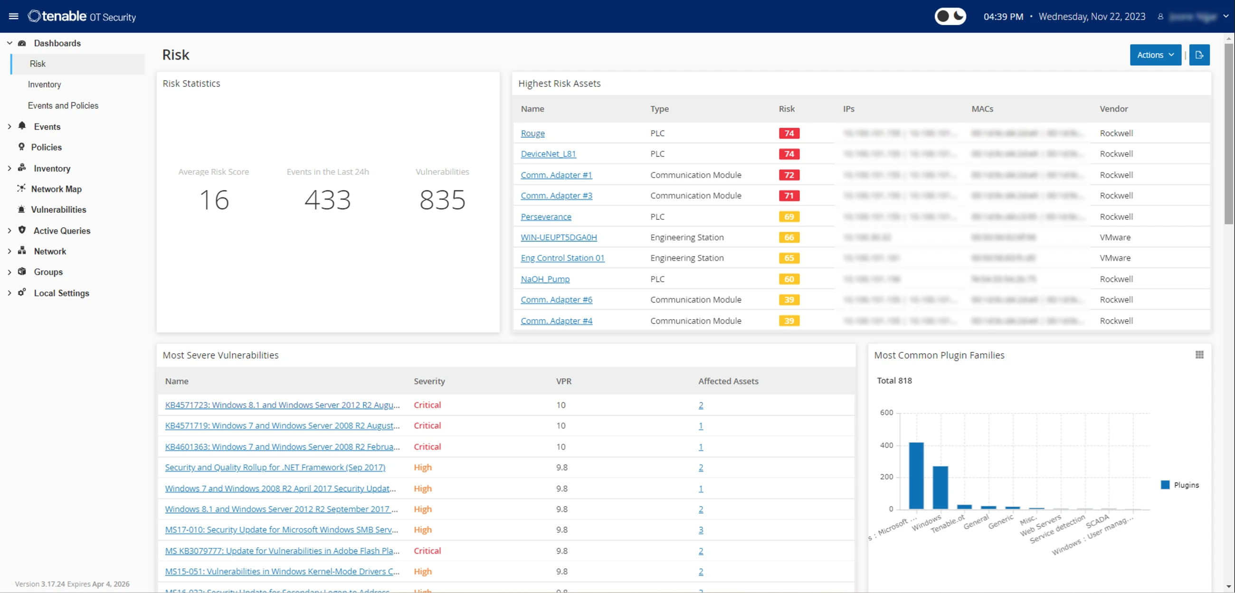Image resolution: width=1235 pixels, height=593 pixels.
Task: Click the Policies sidebar icon
Action: [x=22, y=147]
